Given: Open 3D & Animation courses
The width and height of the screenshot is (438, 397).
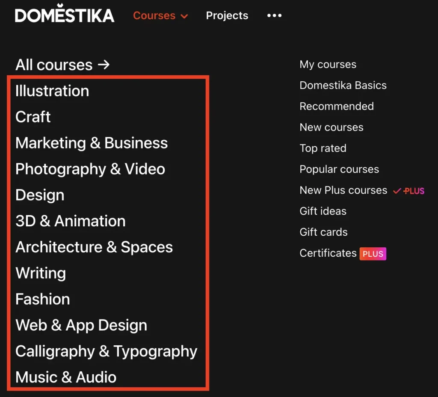Looking at the screenshot, I should [x=71, y=222].
